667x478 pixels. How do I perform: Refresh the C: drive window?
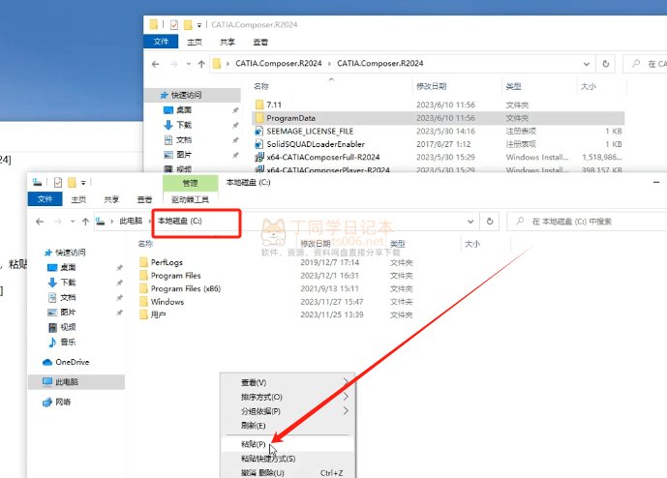click(x=490, y=222)
